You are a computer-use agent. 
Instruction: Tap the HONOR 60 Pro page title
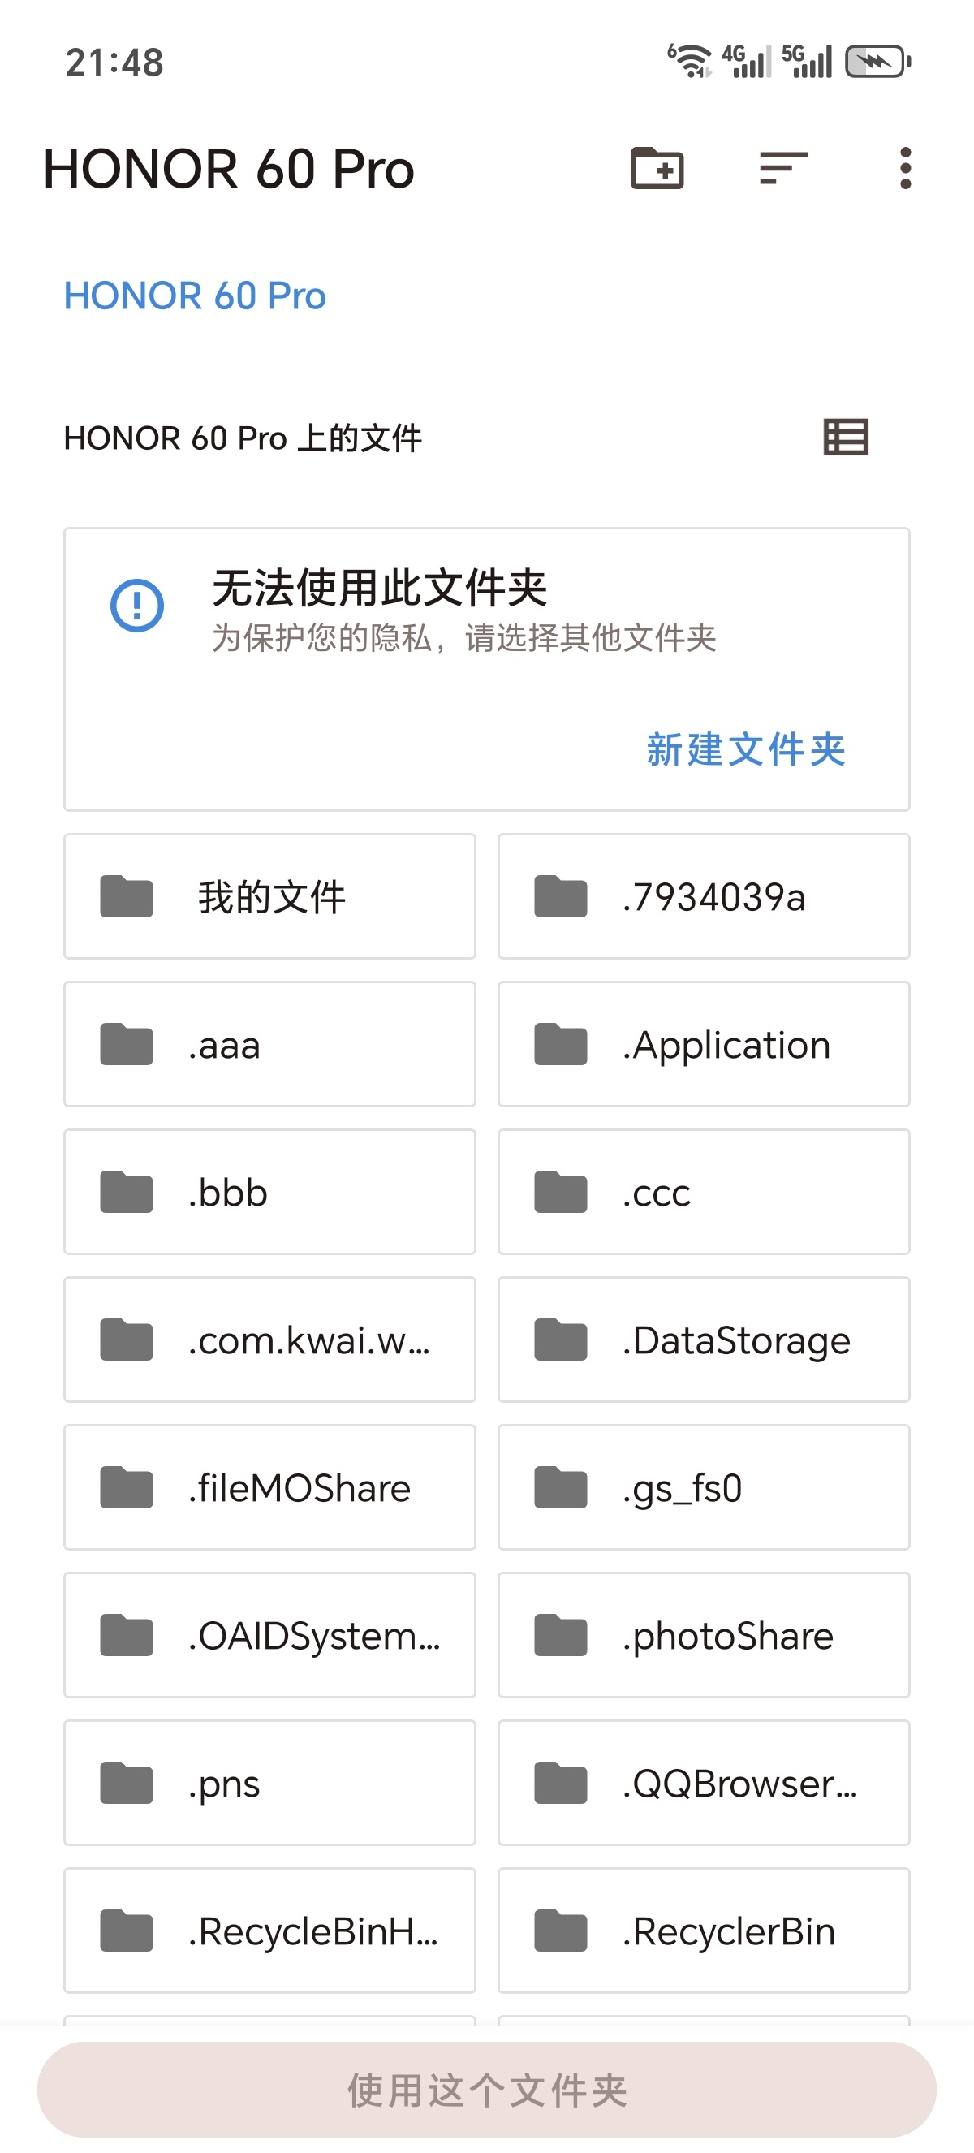click(229, 168)
